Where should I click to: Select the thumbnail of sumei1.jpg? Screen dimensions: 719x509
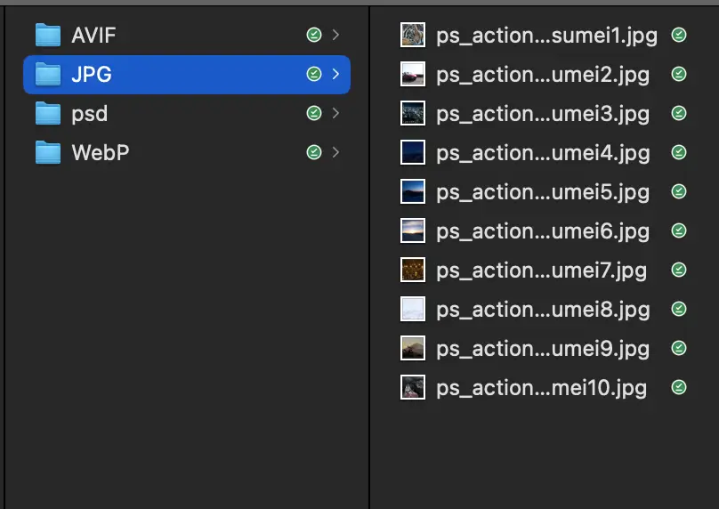(x=413, y=36)
